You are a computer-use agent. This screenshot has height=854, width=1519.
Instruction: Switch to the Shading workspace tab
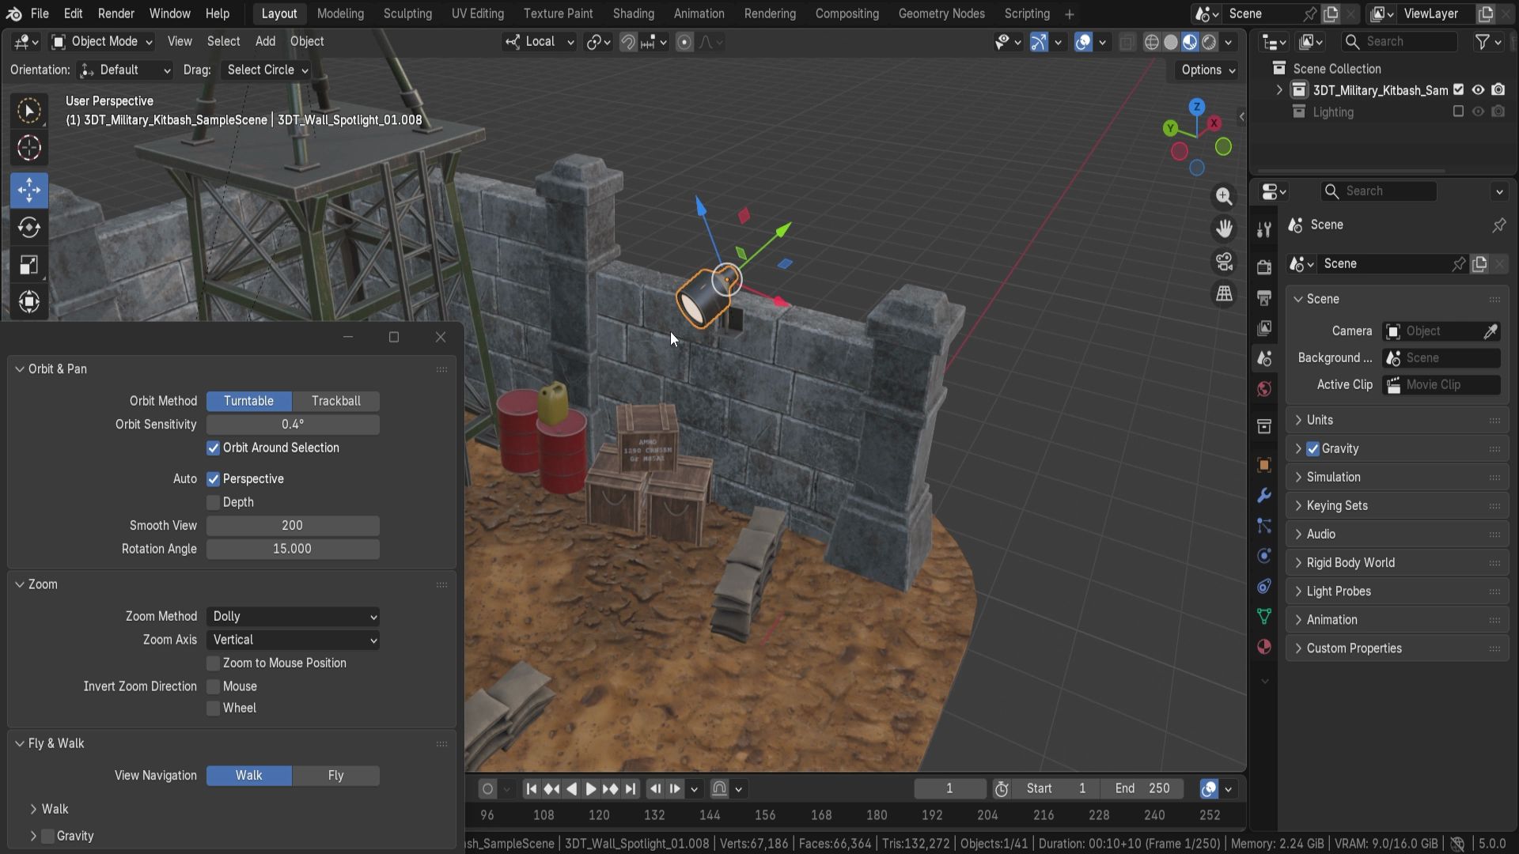[633, 13]
